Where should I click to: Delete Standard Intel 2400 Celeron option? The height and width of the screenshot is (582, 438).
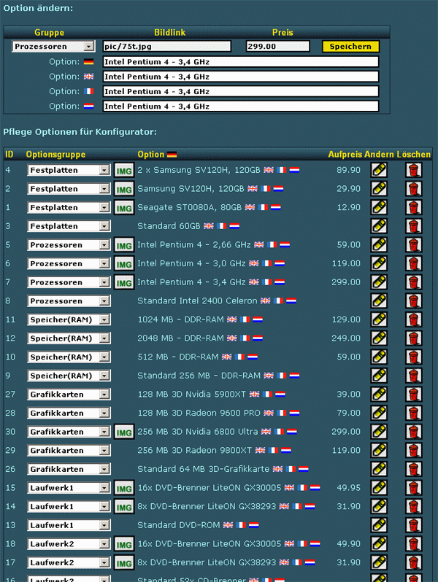[x=413, y=300]
